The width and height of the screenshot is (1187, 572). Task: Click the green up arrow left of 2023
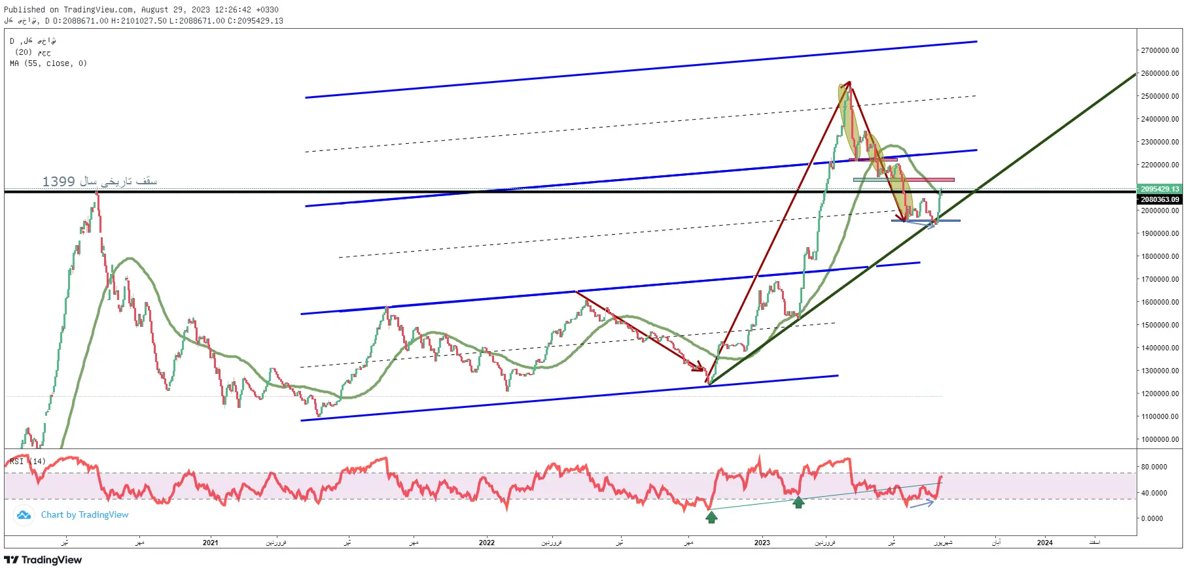[711, 517]
